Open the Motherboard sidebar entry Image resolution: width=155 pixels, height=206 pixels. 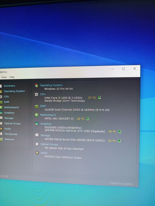point(11,107)
